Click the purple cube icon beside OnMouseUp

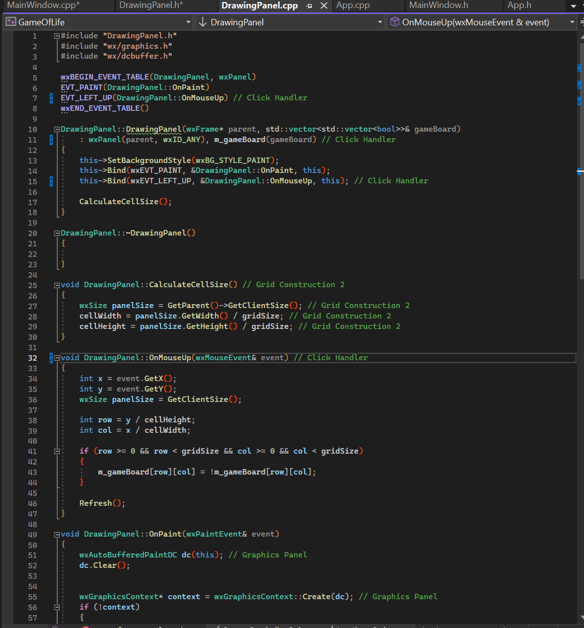tap(395, 22)
